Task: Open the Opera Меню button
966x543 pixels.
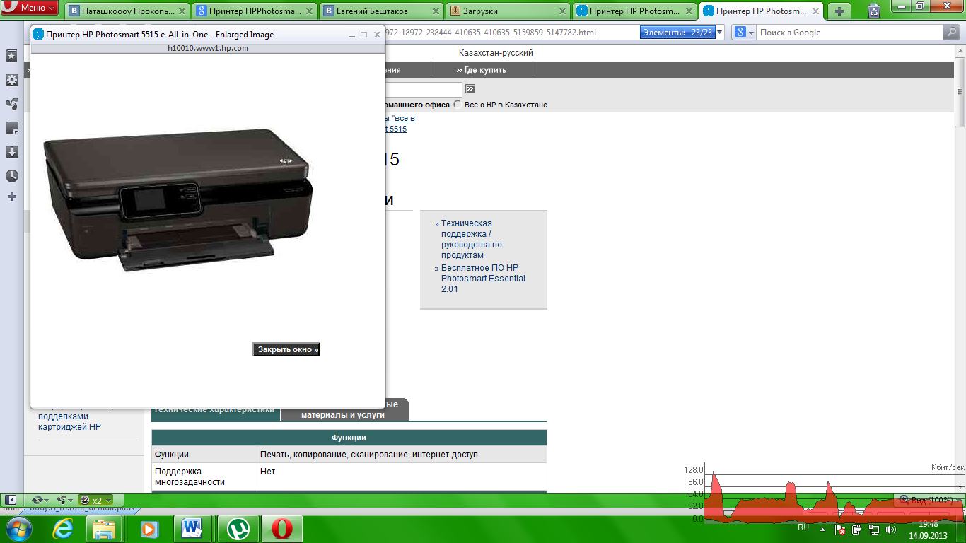Action: (x=30, y=8)
